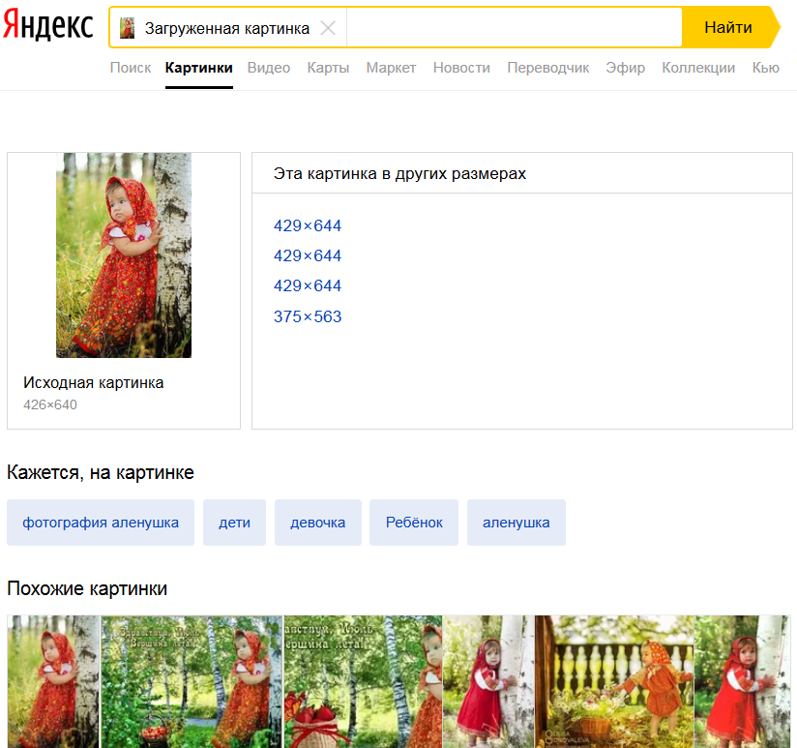Focus the empty search text field
Image resolution: width=797 pixels, height=748 pixels.
click(x=514, y=27)
